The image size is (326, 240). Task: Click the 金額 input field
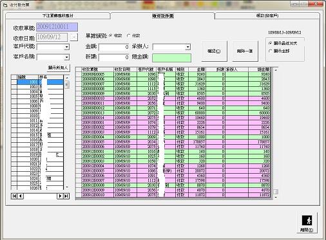click(x=114, y=47)
